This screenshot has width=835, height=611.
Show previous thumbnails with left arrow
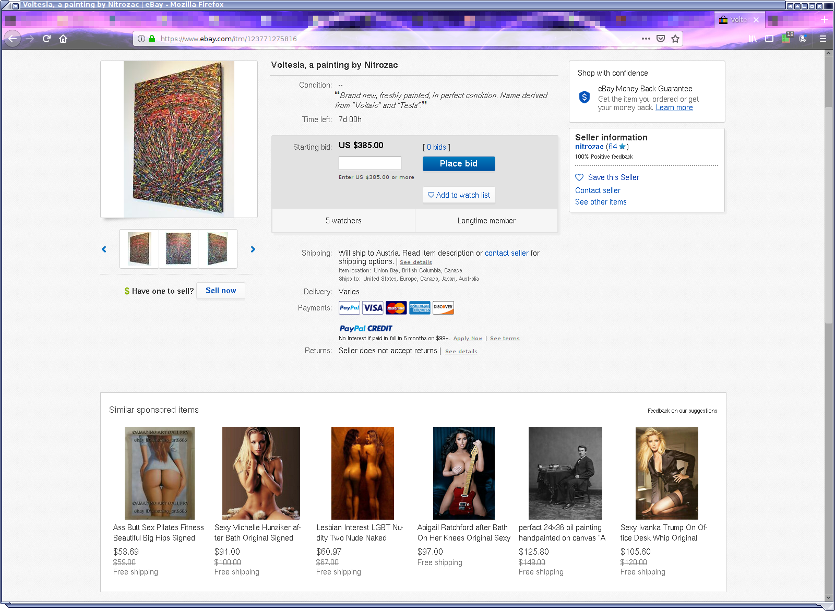tap(104, 249)
